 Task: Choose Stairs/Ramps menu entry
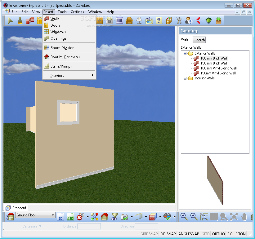69,66
